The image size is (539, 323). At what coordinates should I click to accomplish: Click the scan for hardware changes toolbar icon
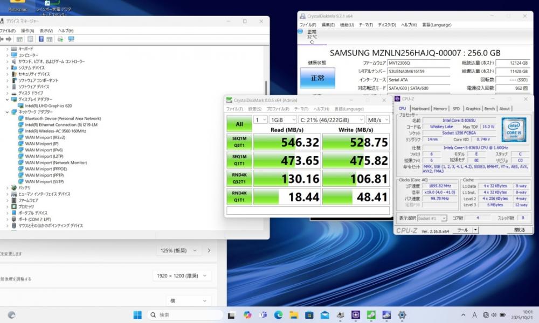71,39
